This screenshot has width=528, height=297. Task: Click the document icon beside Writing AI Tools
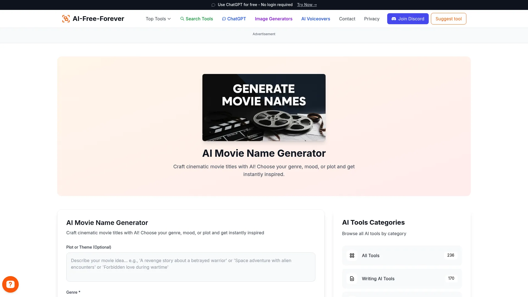pyautogui.click(x=352, y=279)
